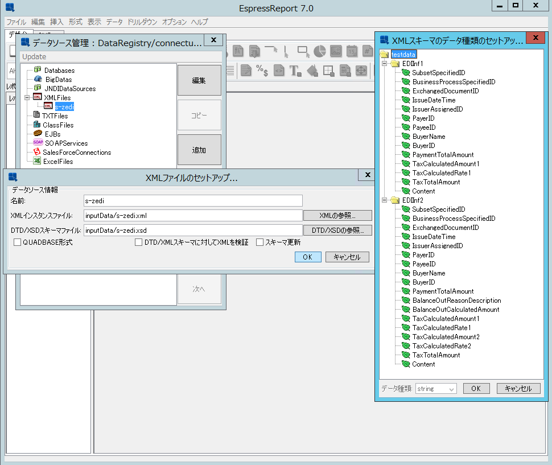The image size is (552, 465).
Task: Select BuyerName under EDIInf2
Action: coord(429,273)
